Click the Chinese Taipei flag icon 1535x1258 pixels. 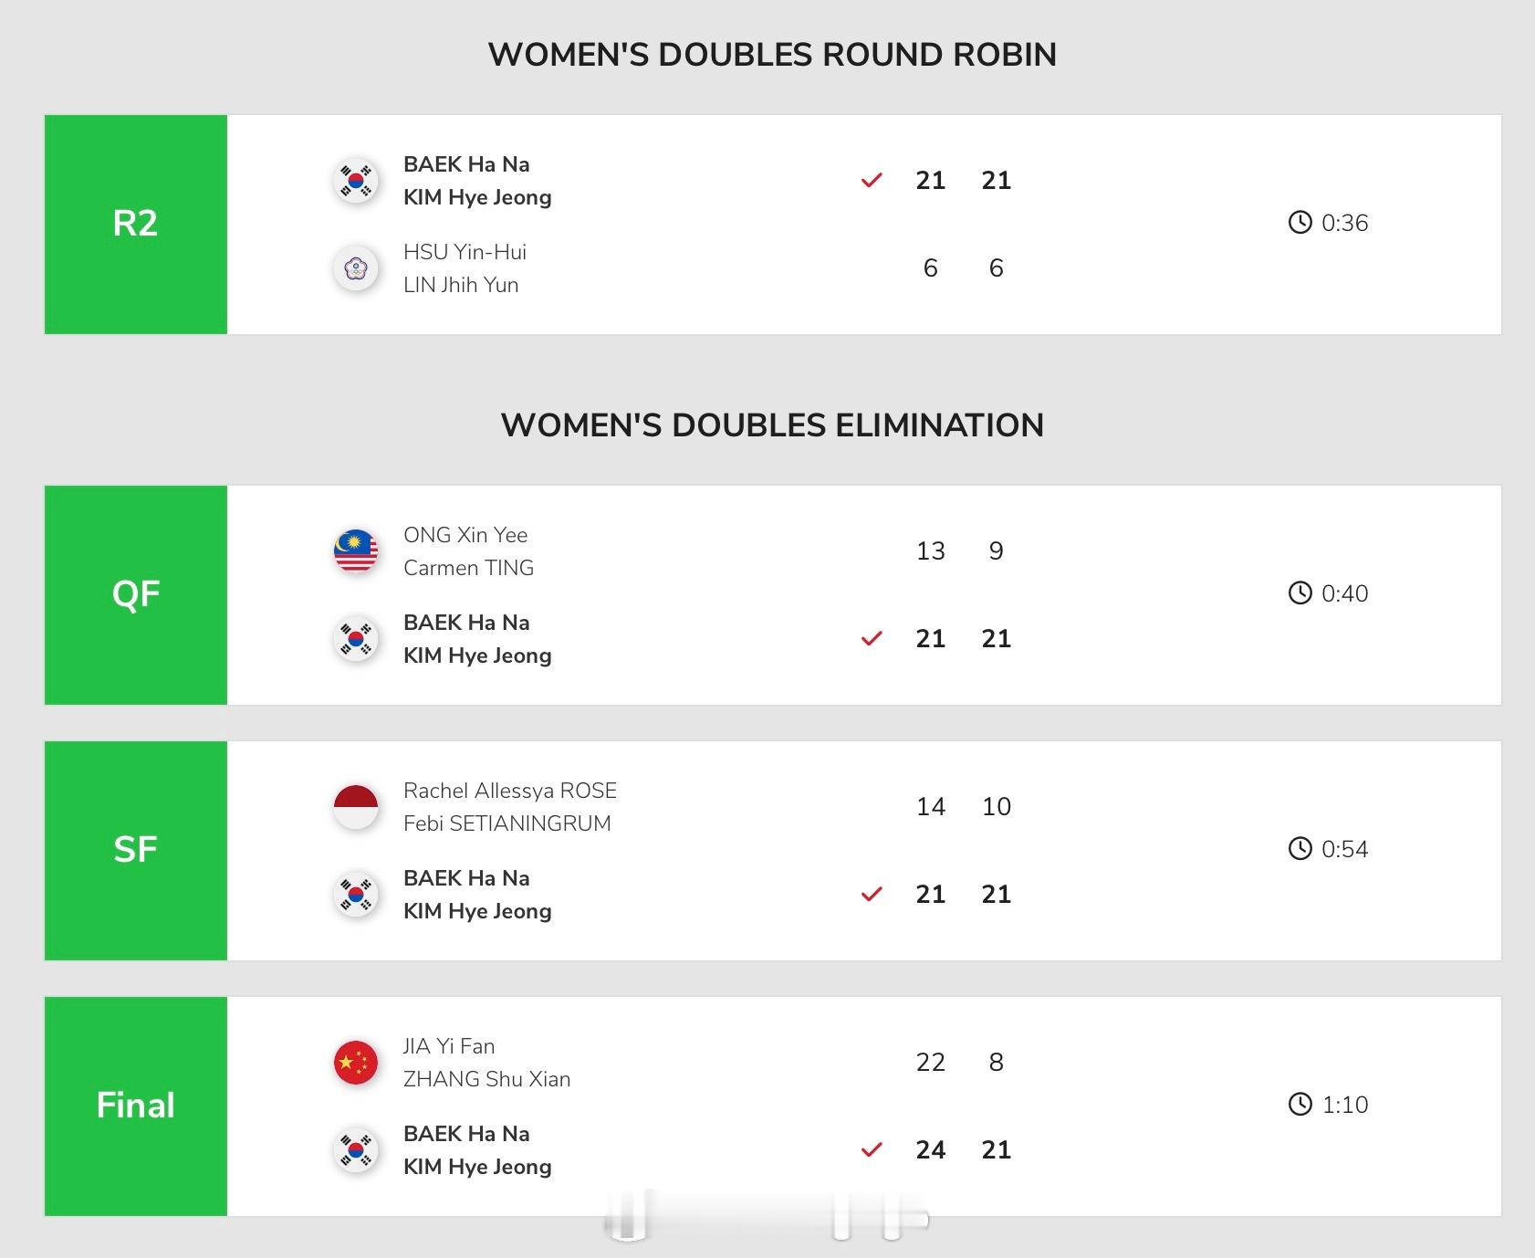[x=356, y=268]
